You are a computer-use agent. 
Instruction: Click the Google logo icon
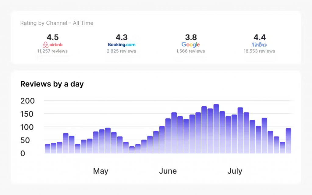[191, 44]
